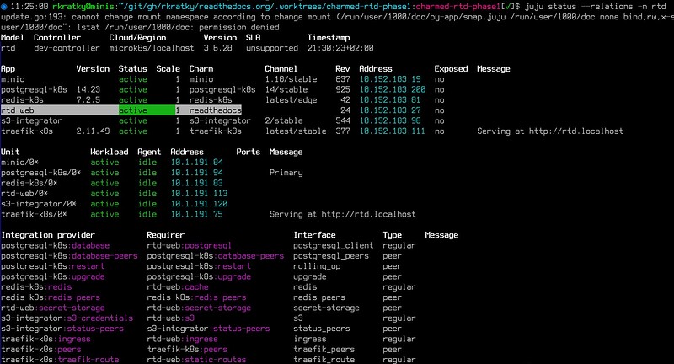Image resolution: width=674 pixels, height=364 pixels.
Task: Click requirer rtd-web:s3
Action: click(171, 318)
